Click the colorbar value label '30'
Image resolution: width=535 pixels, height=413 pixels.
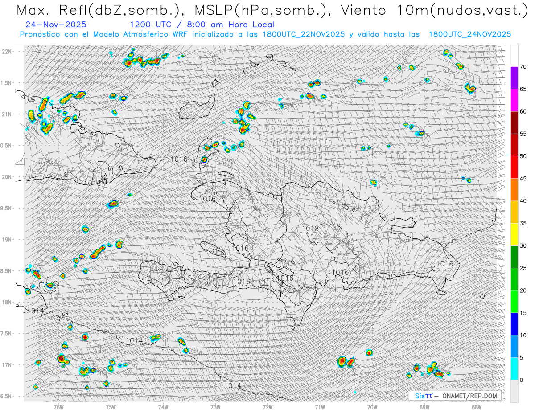[x=523, y=246]
